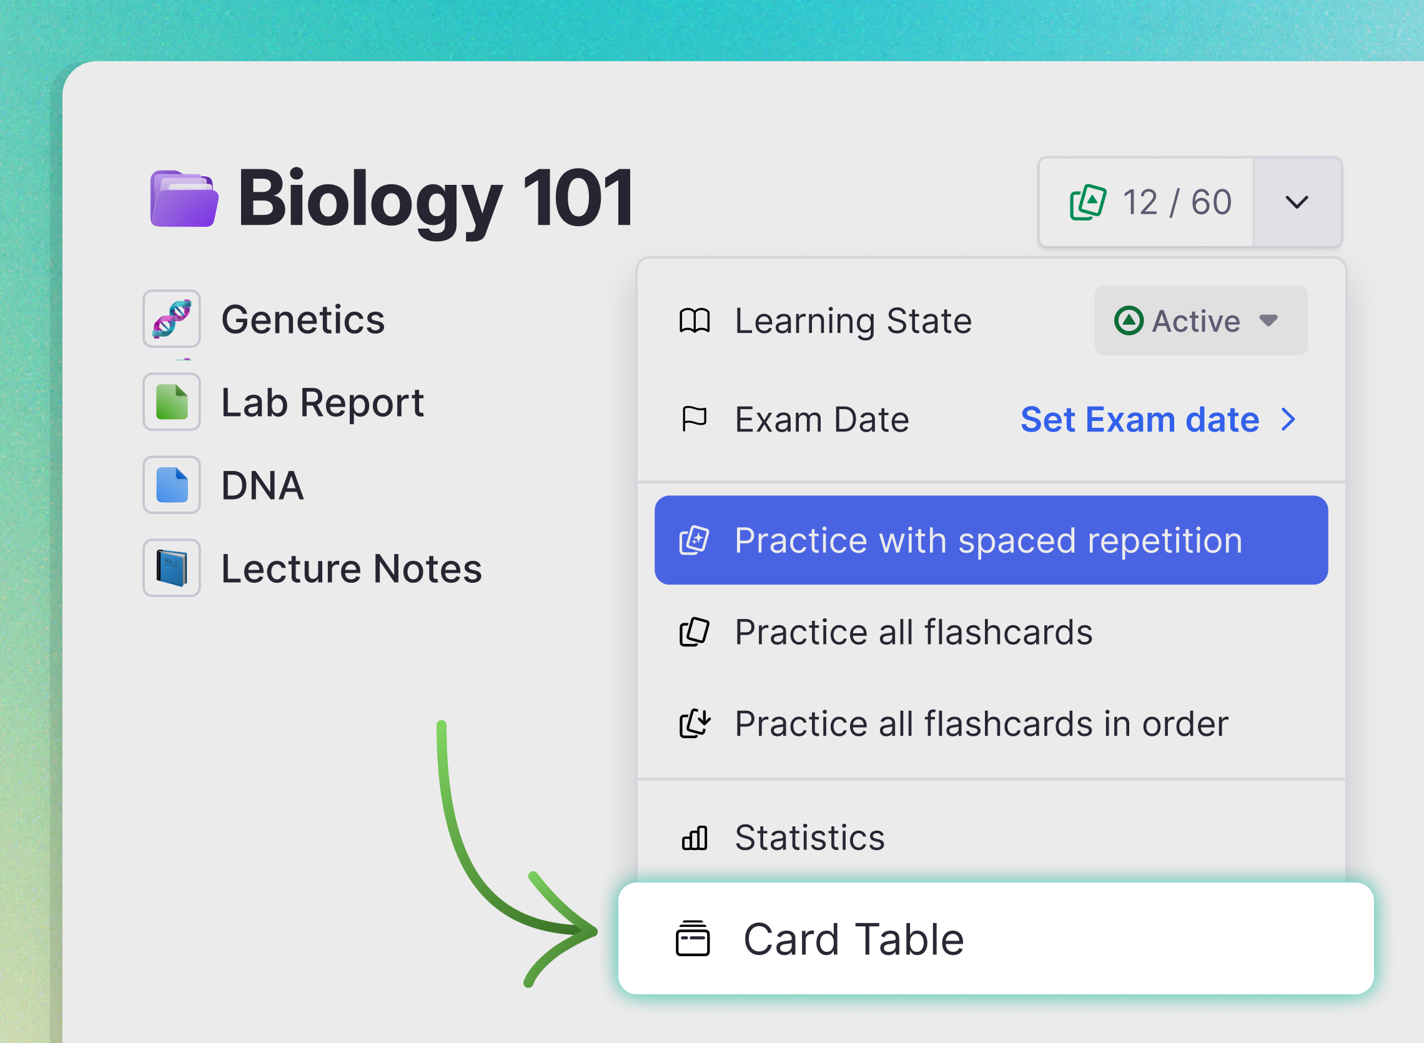The image size is (1424, 1043).
Task: Click the 12/60 flashcard progress indicator
Action: coord(1178,202)
